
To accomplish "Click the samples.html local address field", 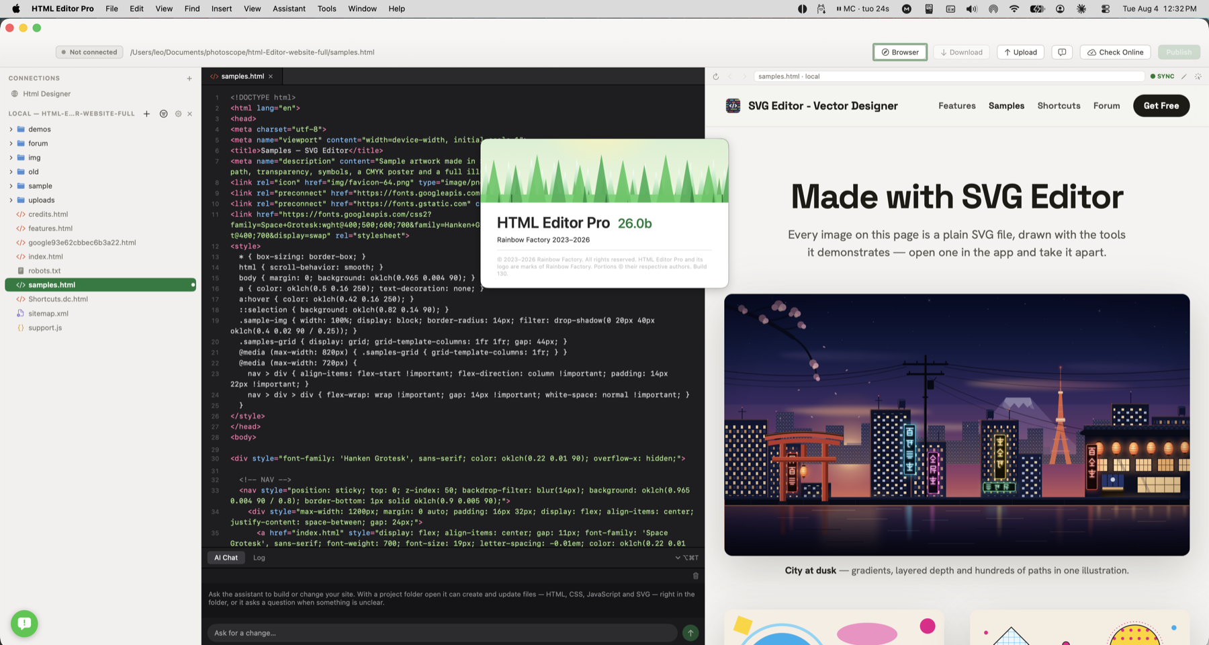I will (x=948, y=77).
